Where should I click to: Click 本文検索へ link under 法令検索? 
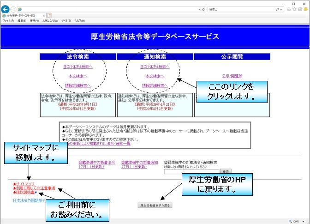coord(77,76)
